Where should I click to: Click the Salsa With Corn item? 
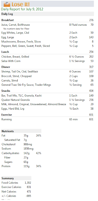click(x=47, y=61)
